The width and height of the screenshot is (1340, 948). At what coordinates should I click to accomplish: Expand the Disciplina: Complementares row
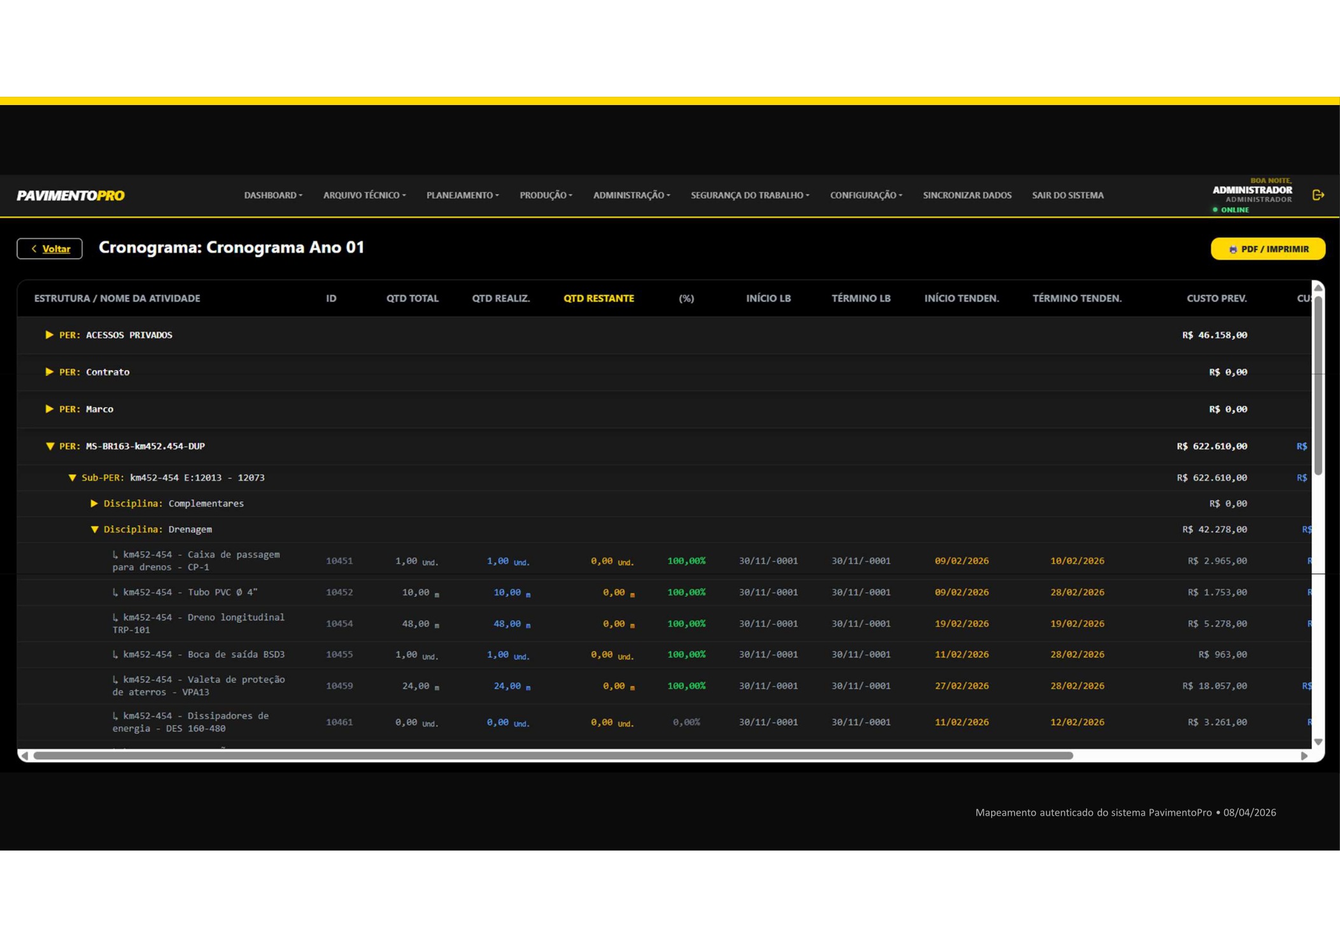94,504
